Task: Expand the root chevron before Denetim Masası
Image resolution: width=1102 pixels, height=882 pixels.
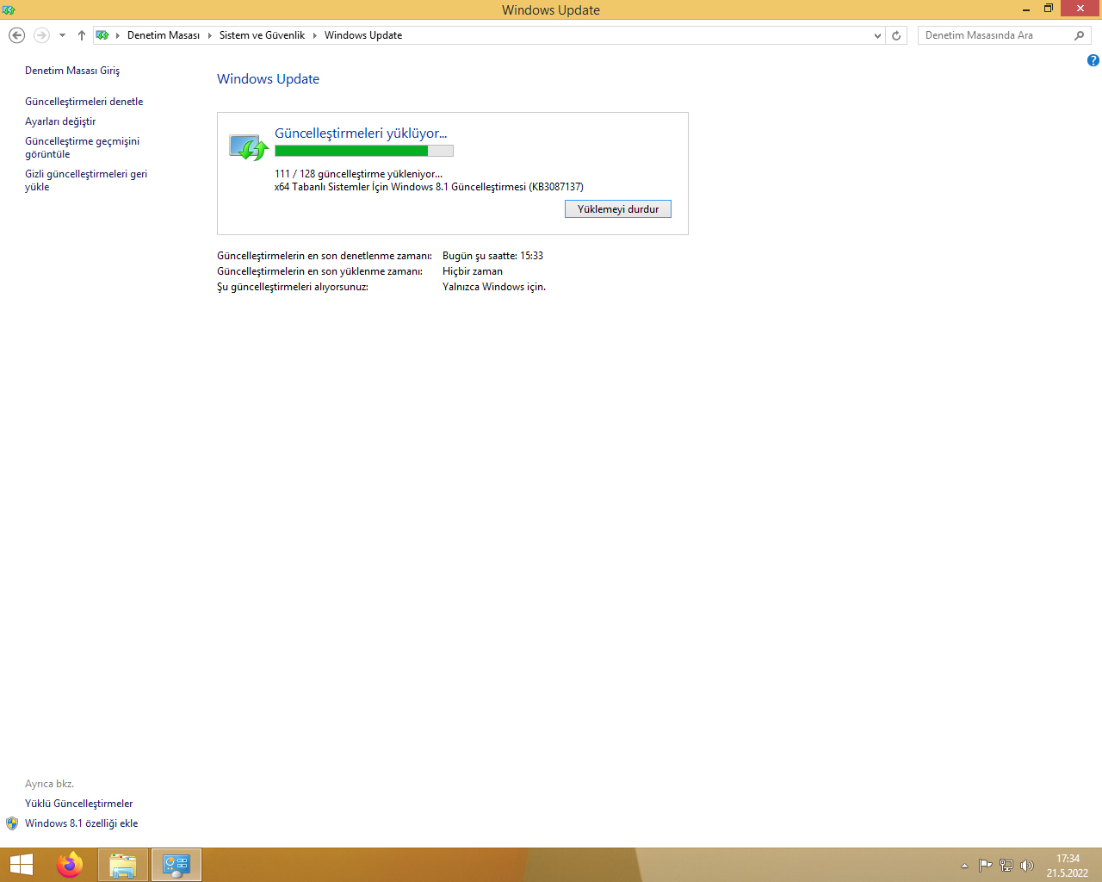Action: [x=118, y=35]
